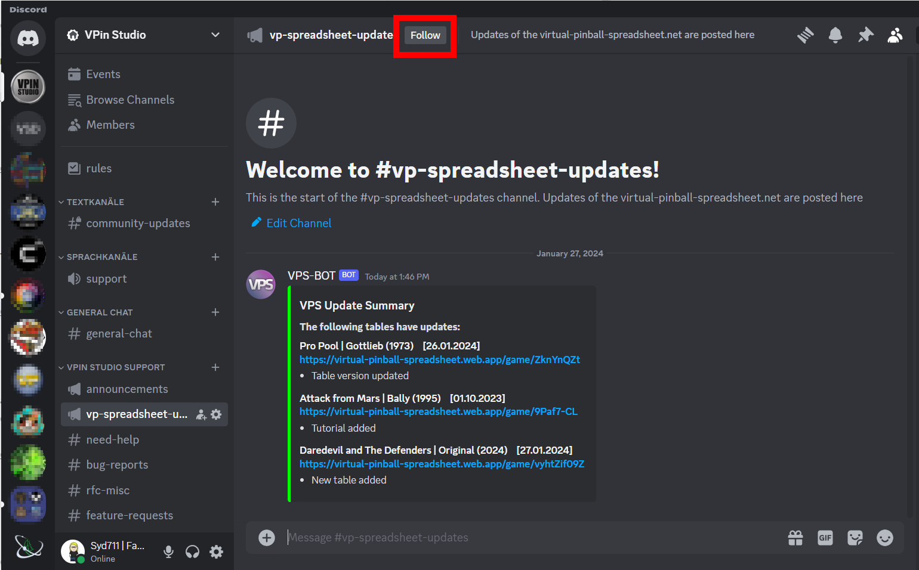The image size is (919, 570).
Task: Open the GIF picker
Action: click(x=825, y=538)
